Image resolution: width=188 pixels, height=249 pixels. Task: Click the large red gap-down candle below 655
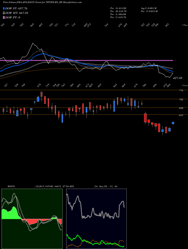(145, 118)
